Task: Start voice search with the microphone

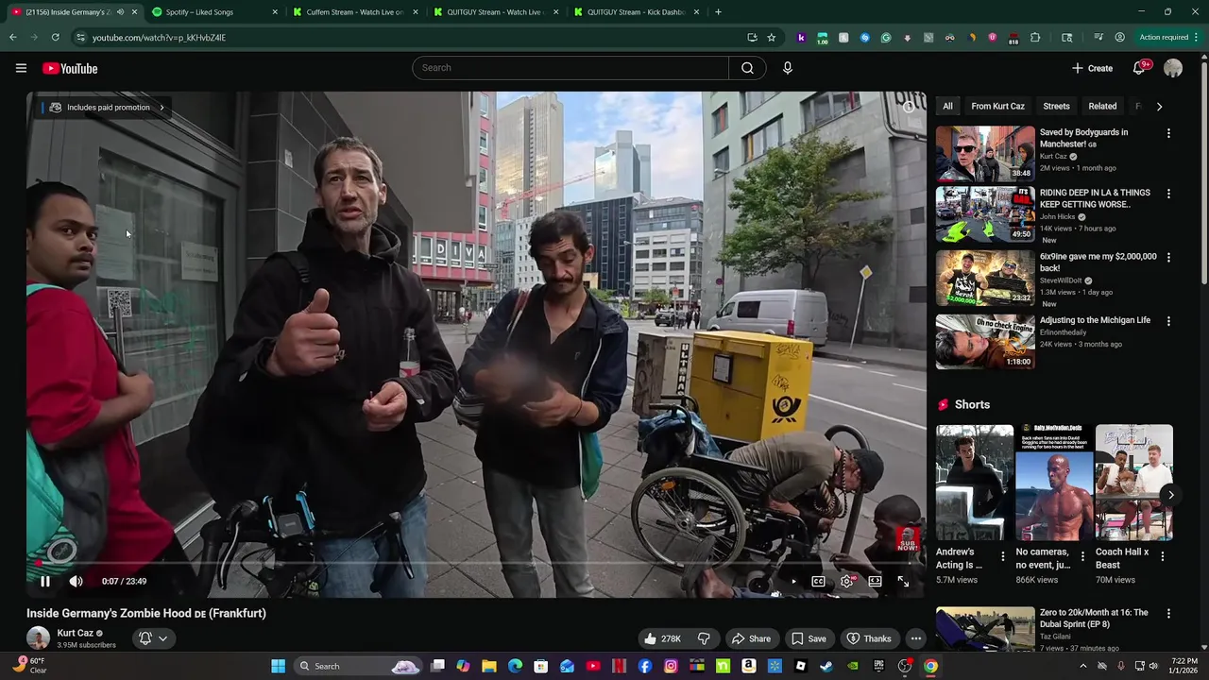Action: (x=788, y=68)
